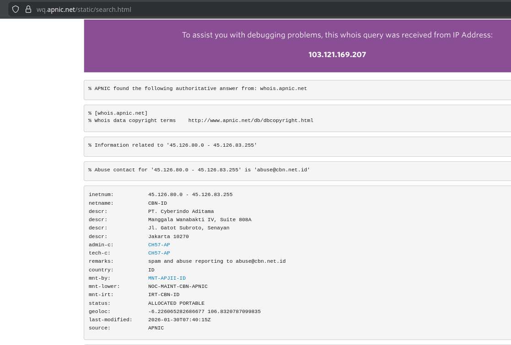Screen dimensions: 511x345
Task: Open site info via the padlock icon
Action: (28, 9)
